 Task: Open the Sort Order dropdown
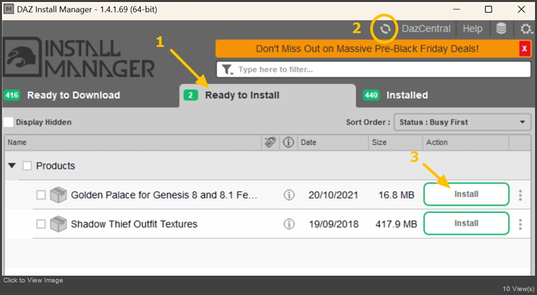pos(462,122)
